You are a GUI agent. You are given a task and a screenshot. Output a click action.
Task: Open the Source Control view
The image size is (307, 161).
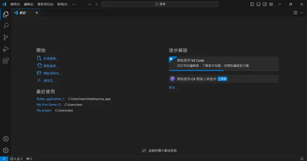point(6,37)
